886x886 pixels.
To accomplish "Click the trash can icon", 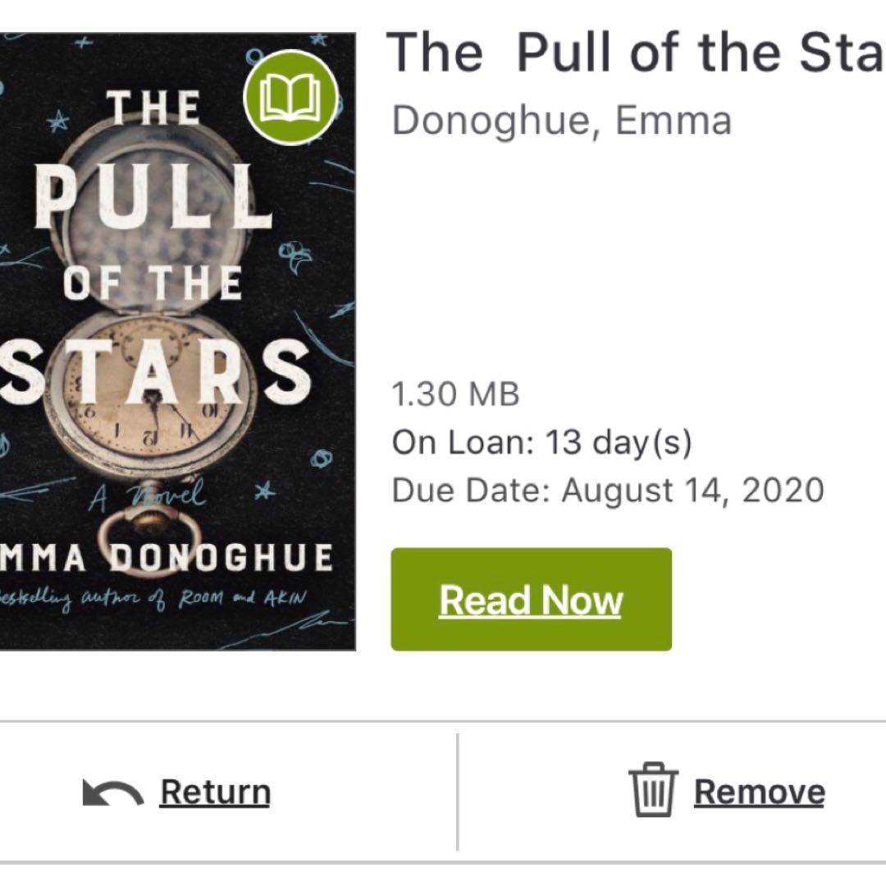I will 653,789.
